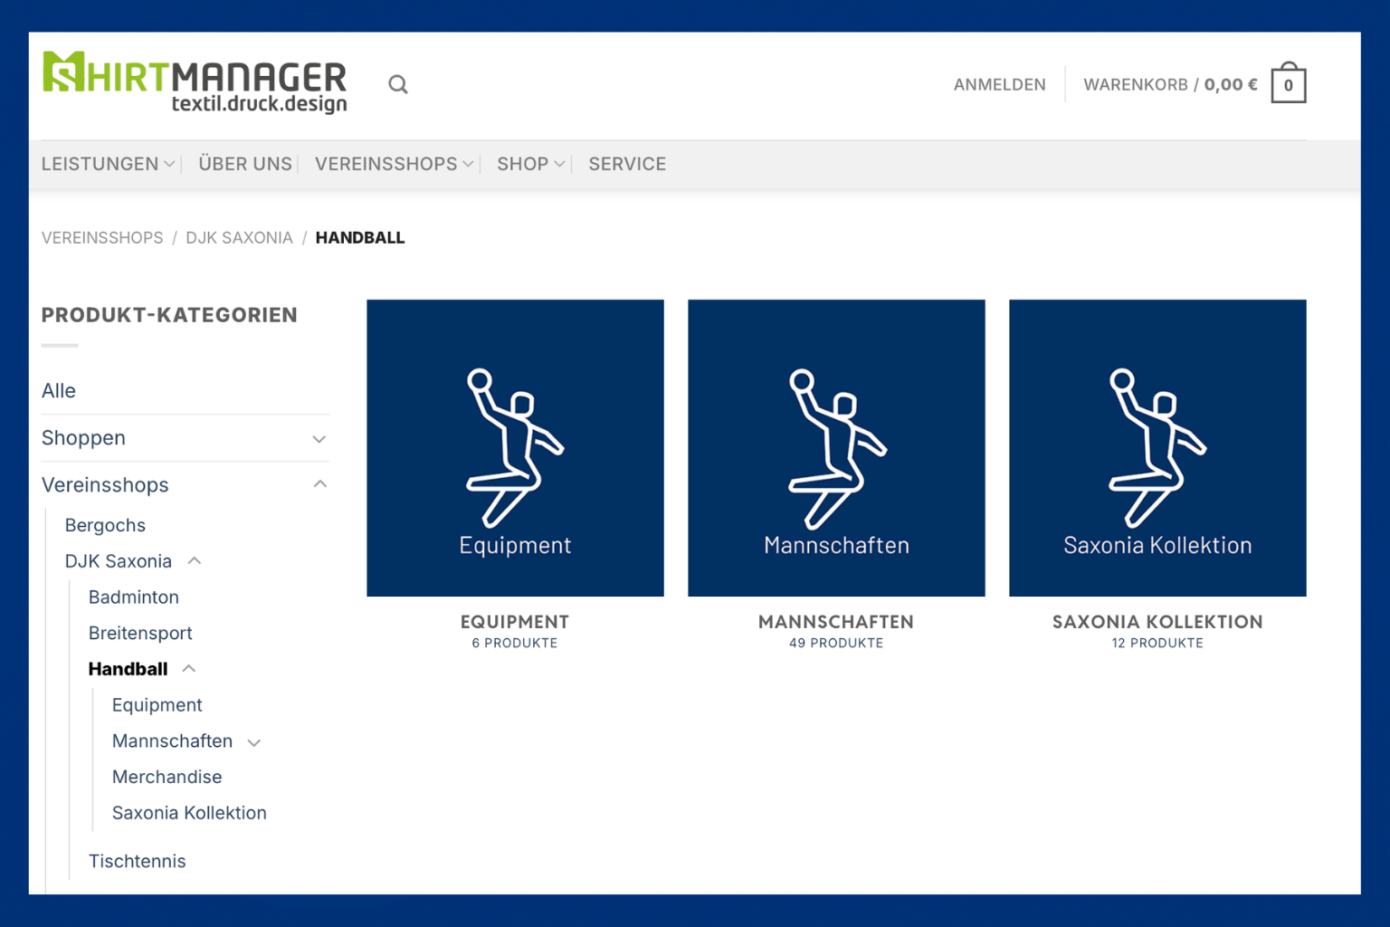This screenshot has height=927, width=1390.
Task: Open the Mannschaften category tile image
Action: tap(836, 447)
